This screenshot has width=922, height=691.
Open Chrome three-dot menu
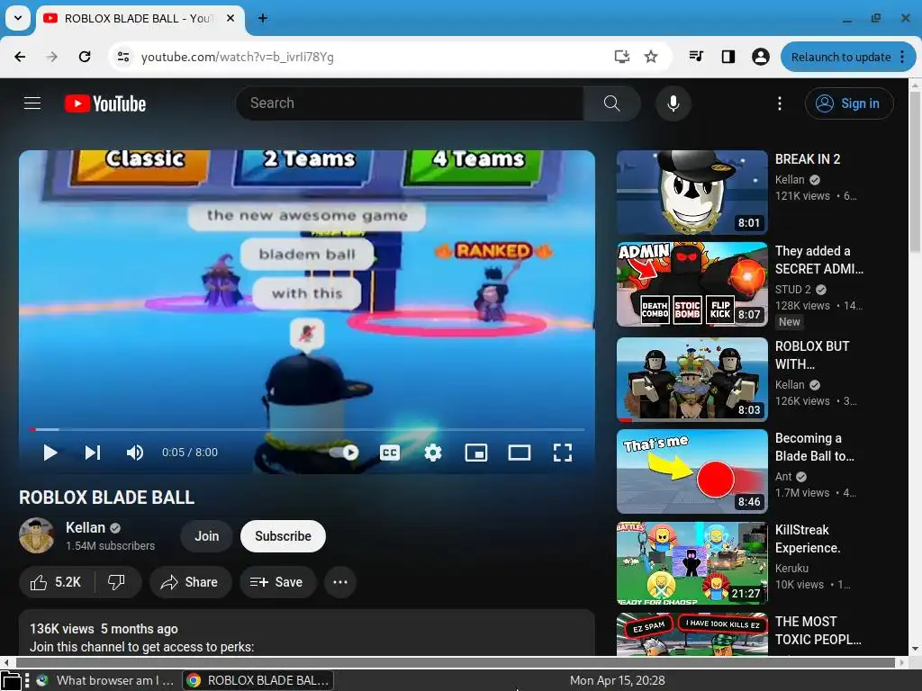(x=902, y=57)
